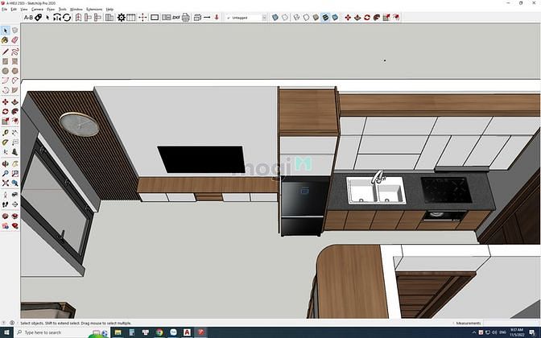The width and height of the screenshot is (541, 338).
Task: Select the Position Camera tool
Action: coord(5,195)
